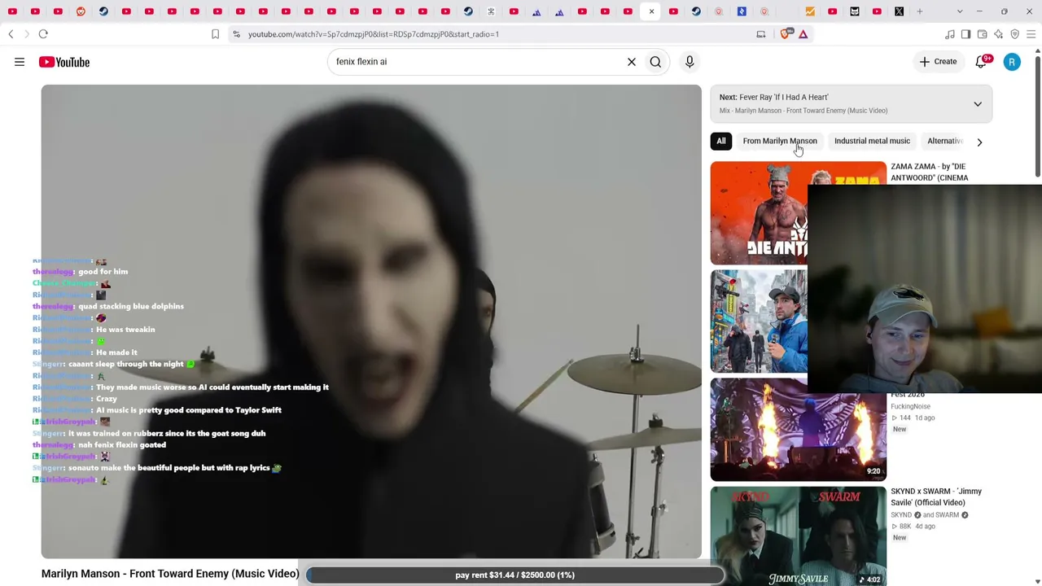Click the pay rent progress bar
Image resolution: width=1042 pixels, height=586 pixels.
point(514,575)
